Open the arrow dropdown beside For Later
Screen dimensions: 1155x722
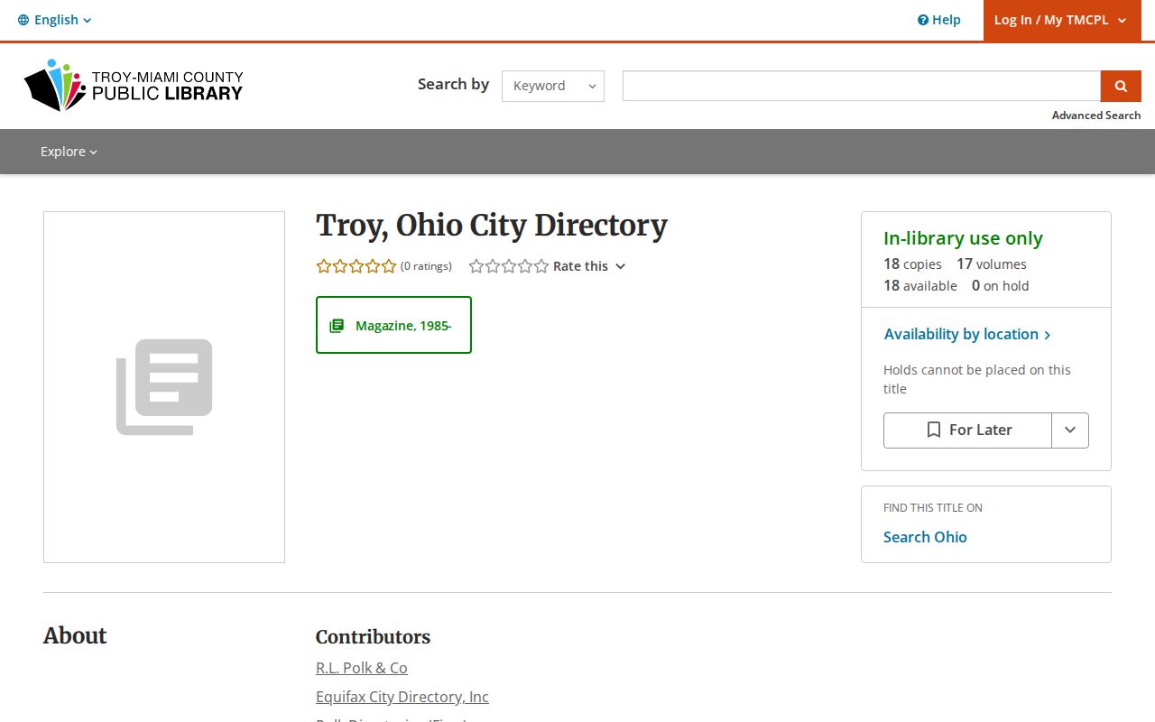[1070, 430]
